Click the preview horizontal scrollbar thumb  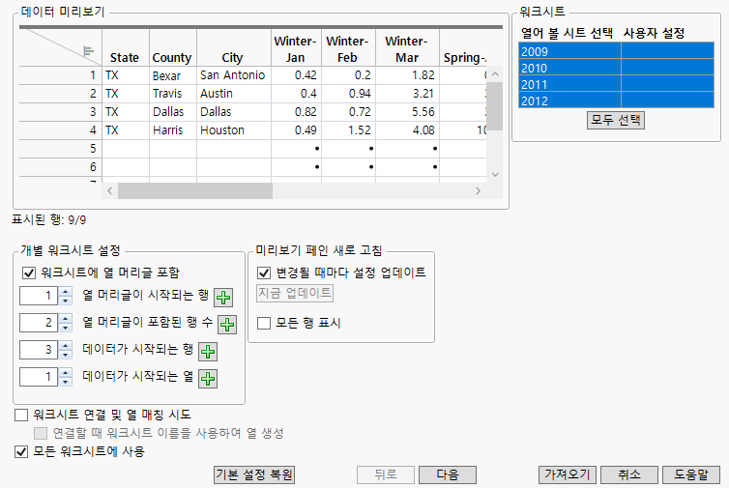point(195,191)
